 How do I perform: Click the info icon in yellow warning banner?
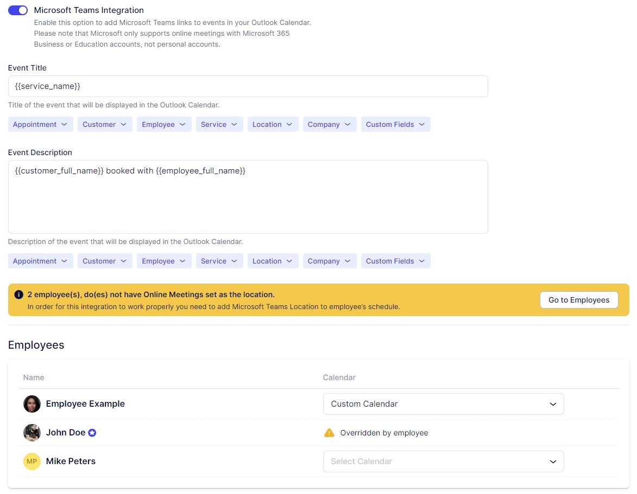tap(19, 295)
